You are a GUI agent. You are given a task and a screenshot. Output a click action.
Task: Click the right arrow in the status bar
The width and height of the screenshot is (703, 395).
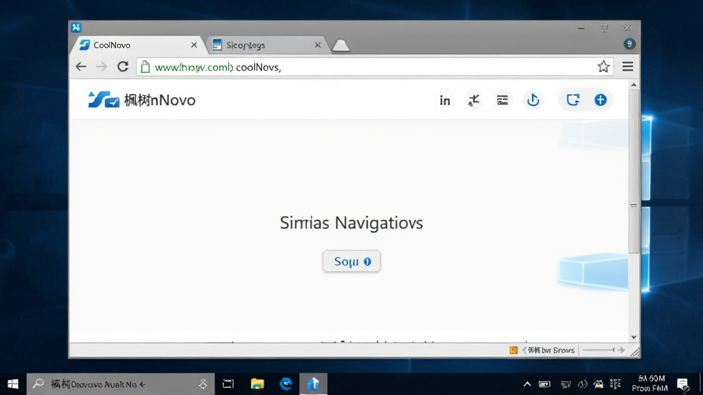click(621, 350)
